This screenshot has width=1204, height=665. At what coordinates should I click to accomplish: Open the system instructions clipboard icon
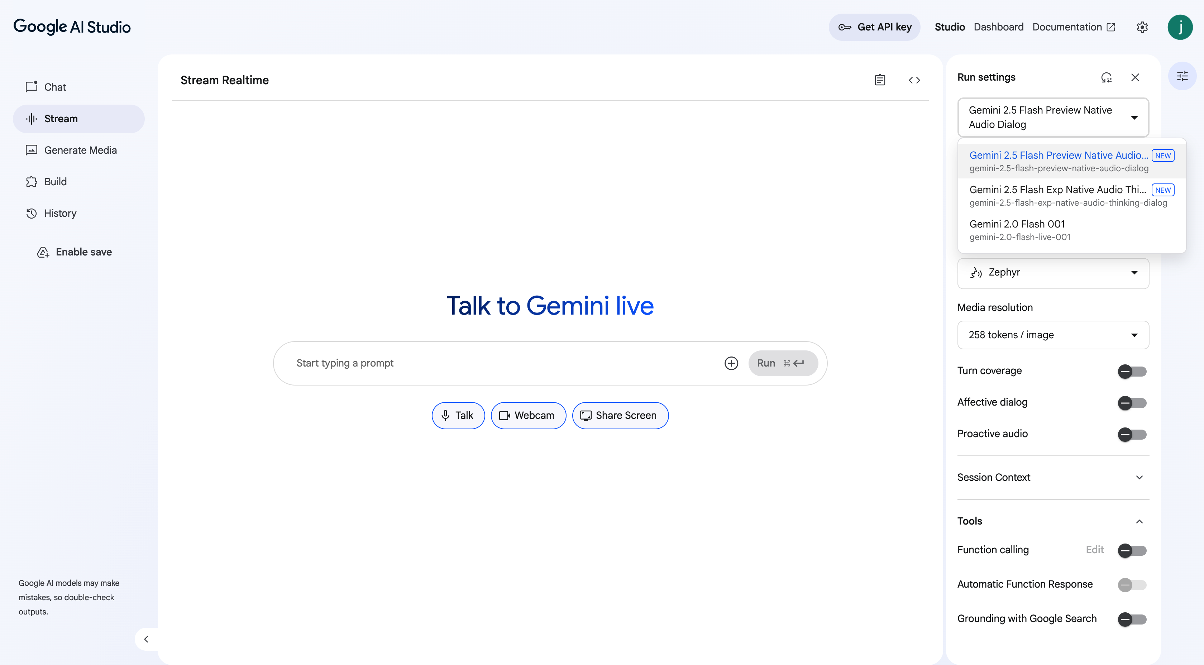click(880, 80)
